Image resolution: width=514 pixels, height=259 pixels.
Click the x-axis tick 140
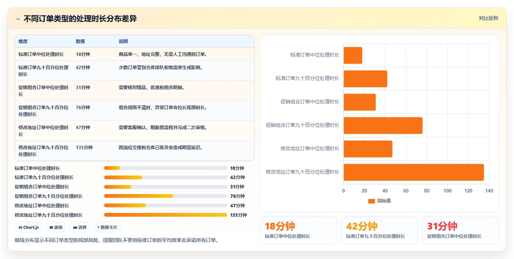489,191
